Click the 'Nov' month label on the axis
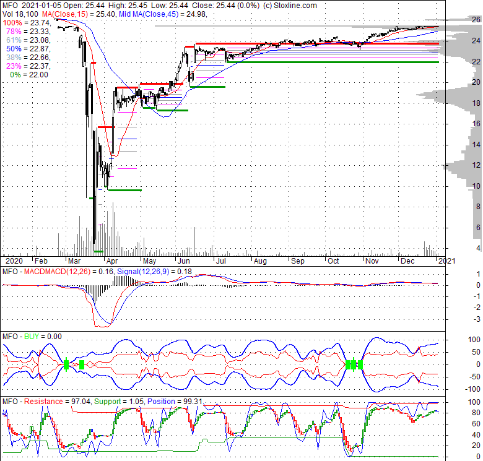483x461 pixels. [x=372, y=261]
